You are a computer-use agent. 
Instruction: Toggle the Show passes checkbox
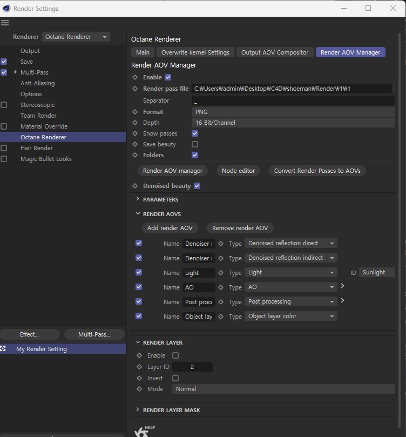[x=195, y=133]
